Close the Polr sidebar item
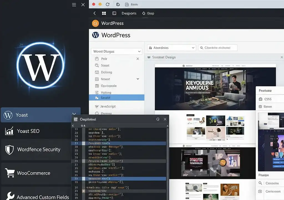 pyautogui.click(x=138, y=59)
